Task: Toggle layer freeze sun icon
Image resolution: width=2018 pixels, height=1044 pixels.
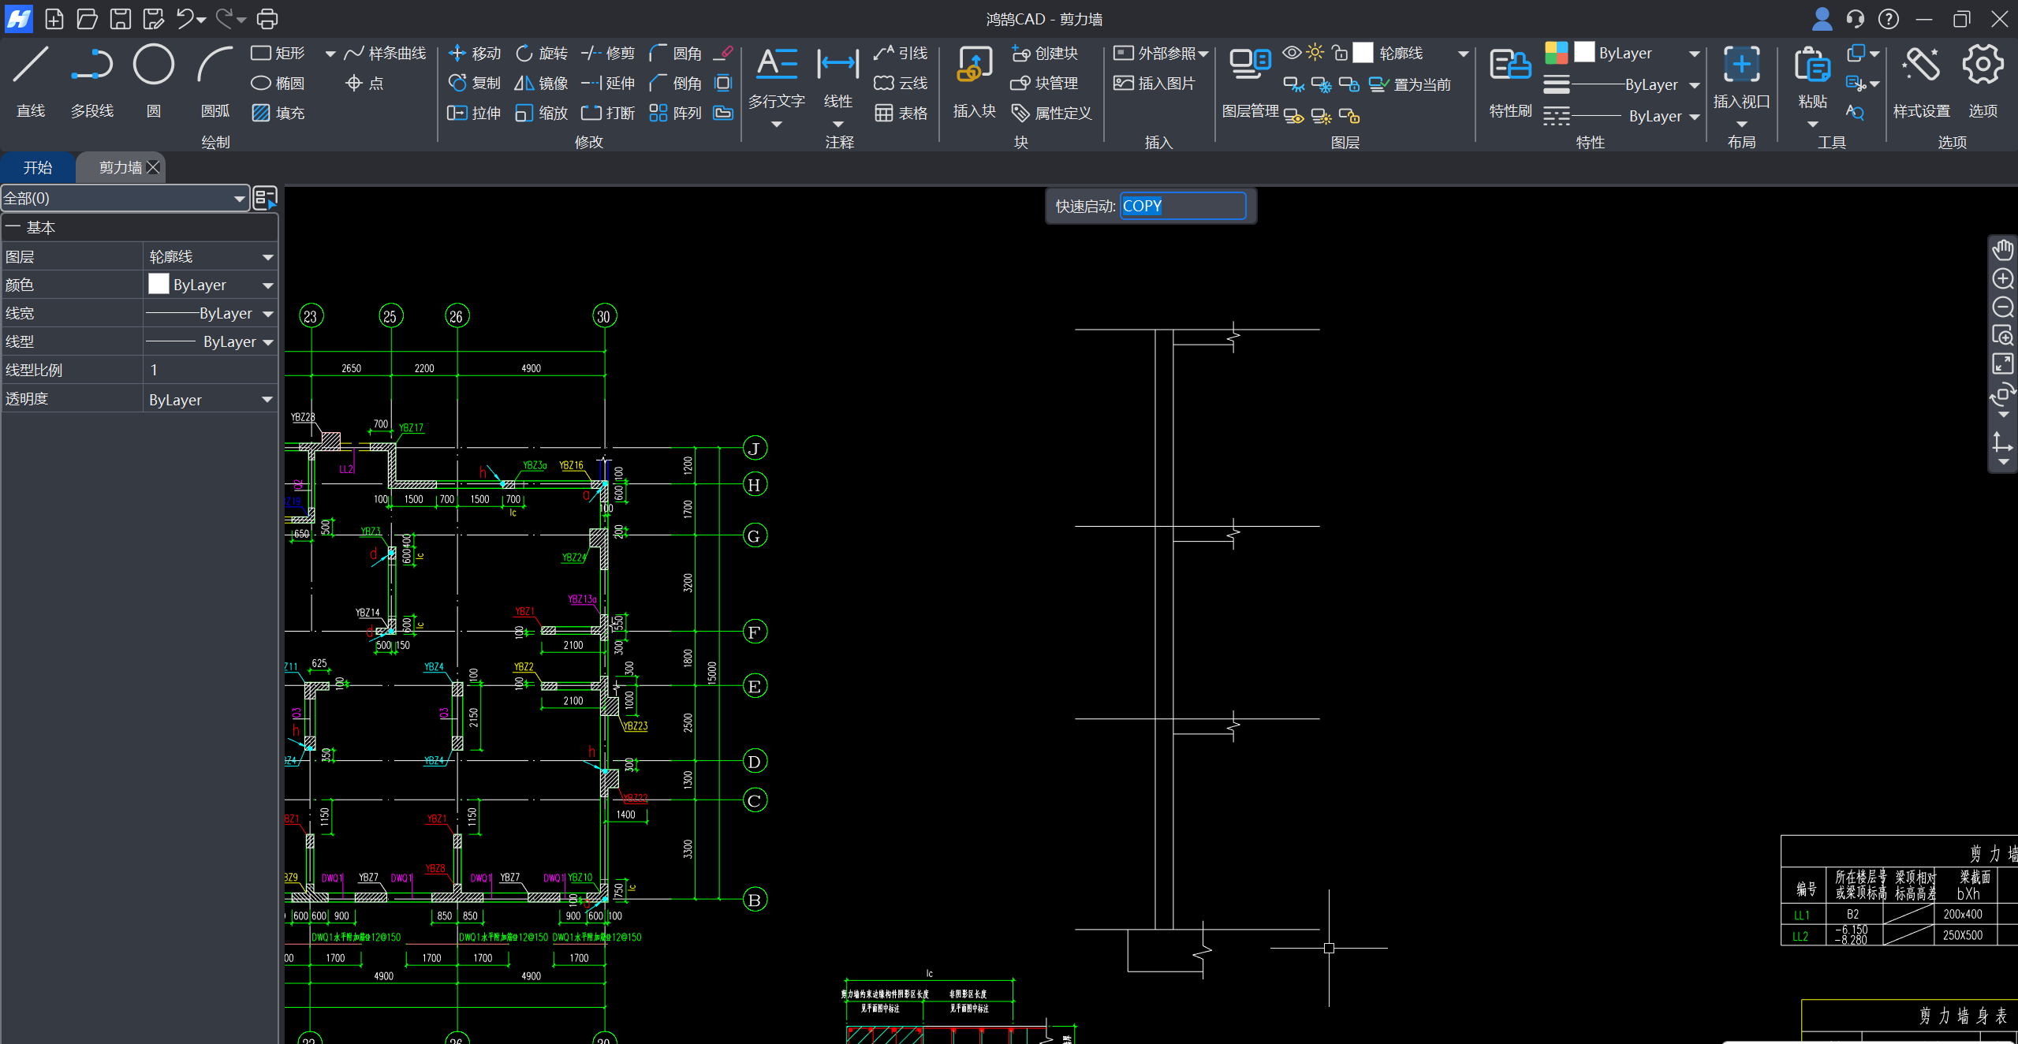Action: (1315, 53)
